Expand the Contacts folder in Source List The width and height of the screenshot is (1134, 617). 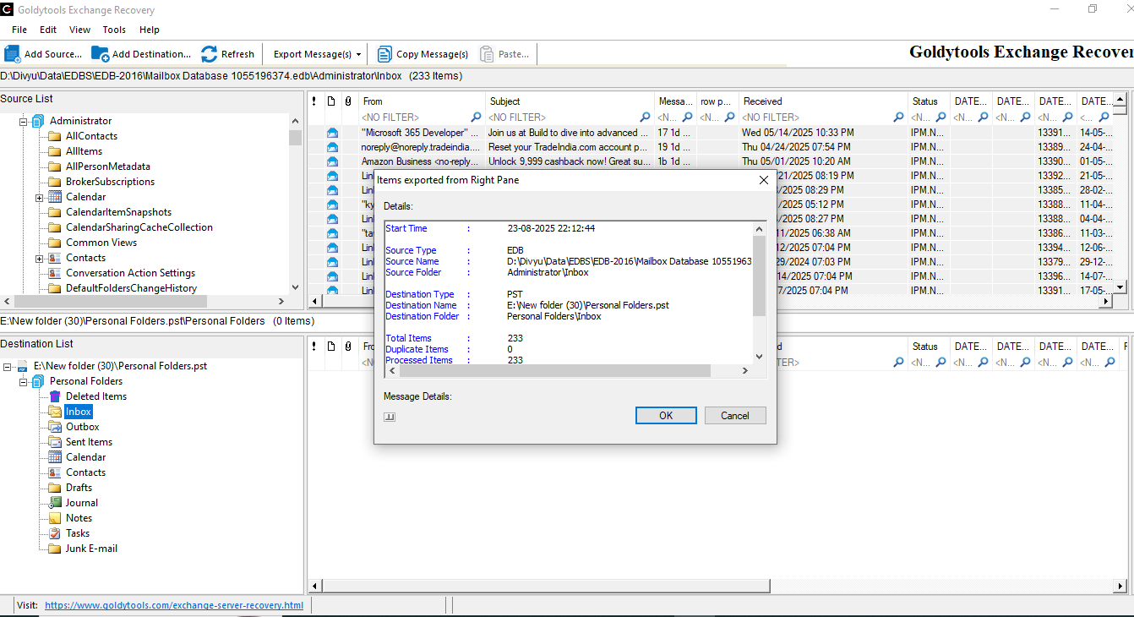[x=40, y=259]
